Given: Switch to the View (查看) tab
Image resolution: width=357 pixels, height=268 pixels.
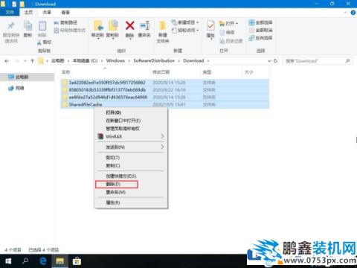Looking at the screenshot, I should point(65,12).
